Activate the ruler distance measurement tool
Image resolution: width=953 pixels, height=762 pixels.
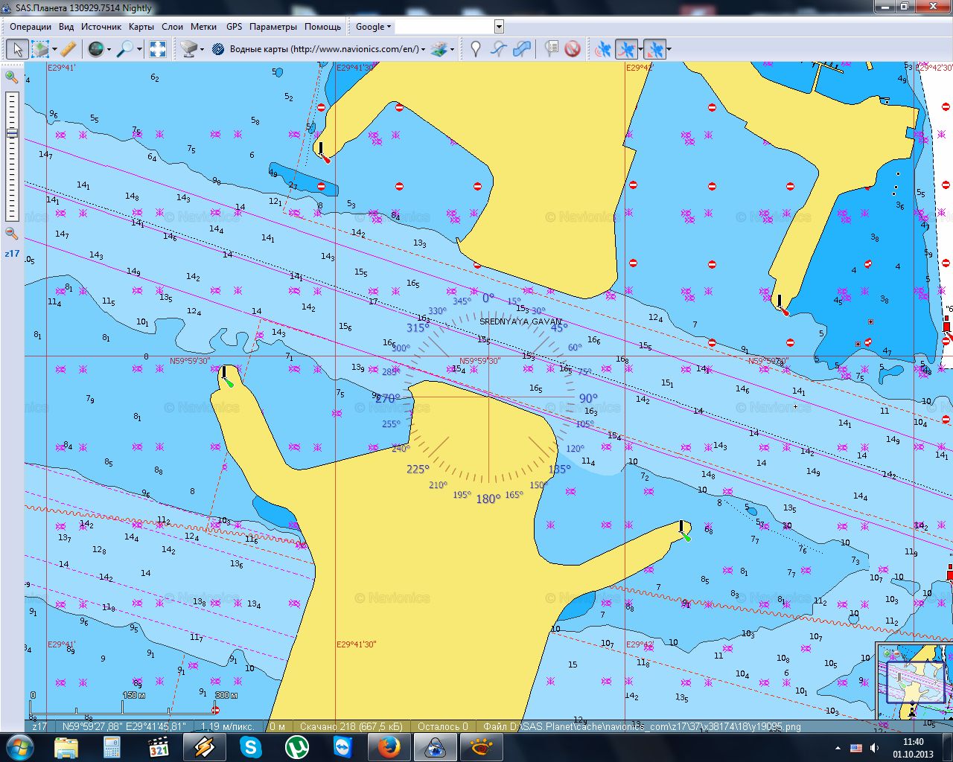[x=68, y=49]
